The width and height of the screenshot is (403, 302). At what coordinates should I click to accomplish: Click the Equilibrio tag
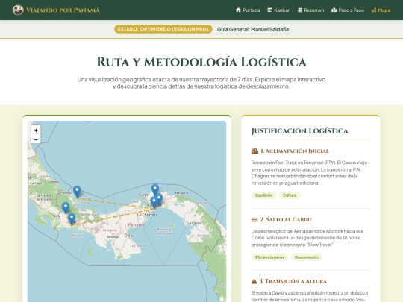click(263, 195)
